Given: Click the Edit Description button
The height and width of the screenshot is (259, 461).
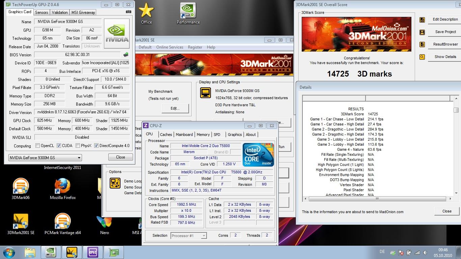Looking at the screenshot, I should tap(445, 19).
